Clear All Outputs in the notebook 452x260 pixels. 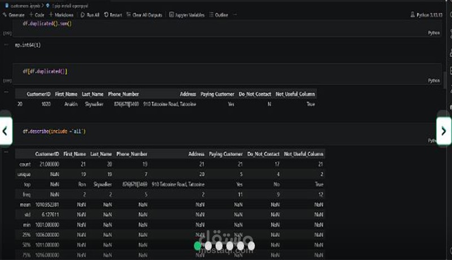click(x=144, y=15)
